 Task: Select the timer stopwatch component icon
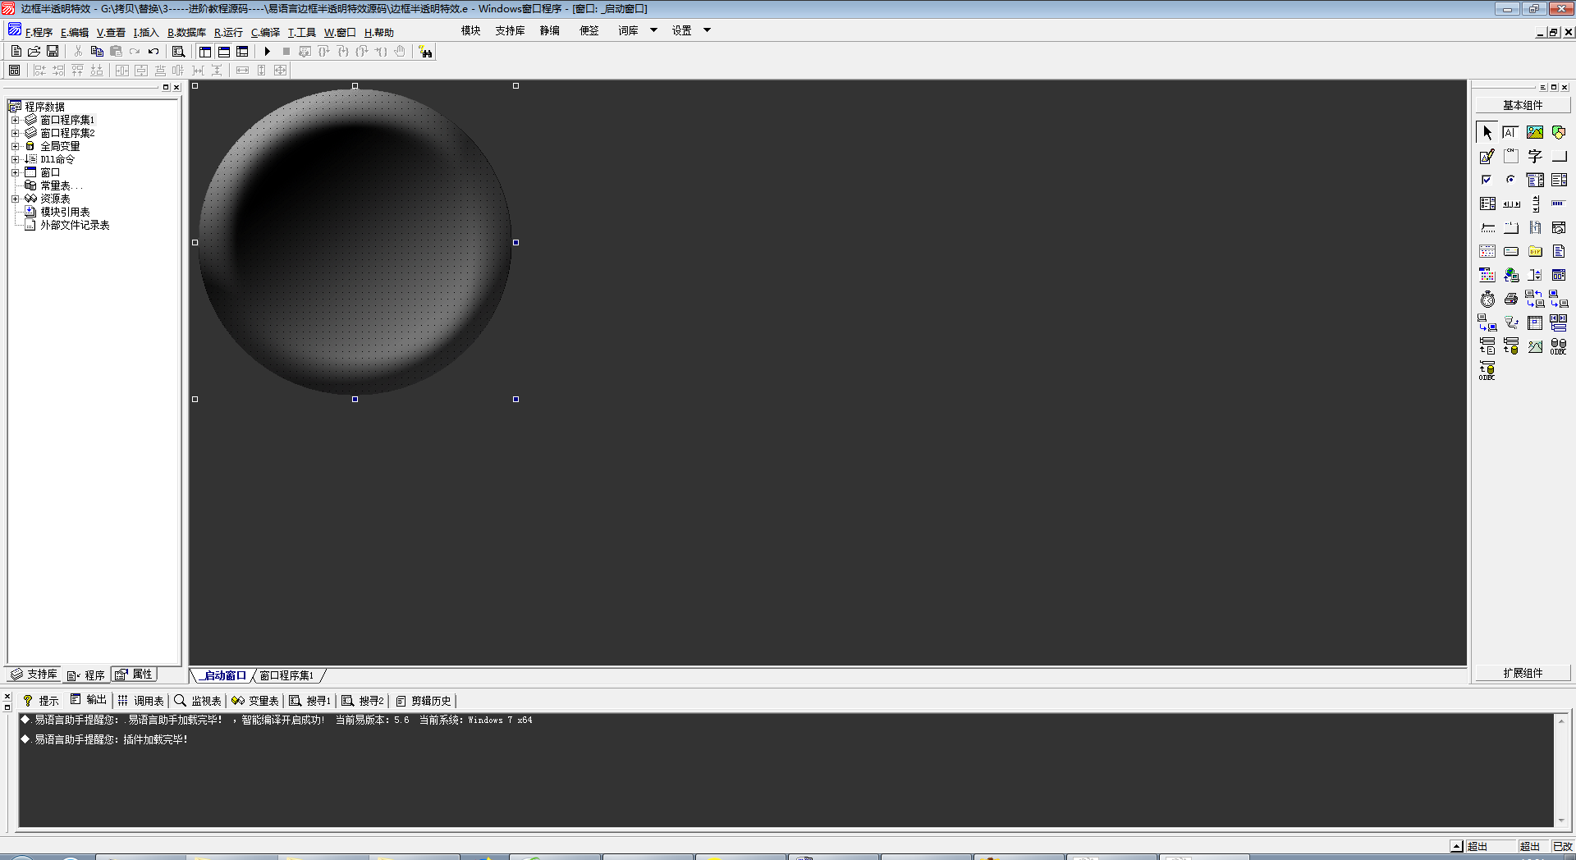tap(1487, 299)
